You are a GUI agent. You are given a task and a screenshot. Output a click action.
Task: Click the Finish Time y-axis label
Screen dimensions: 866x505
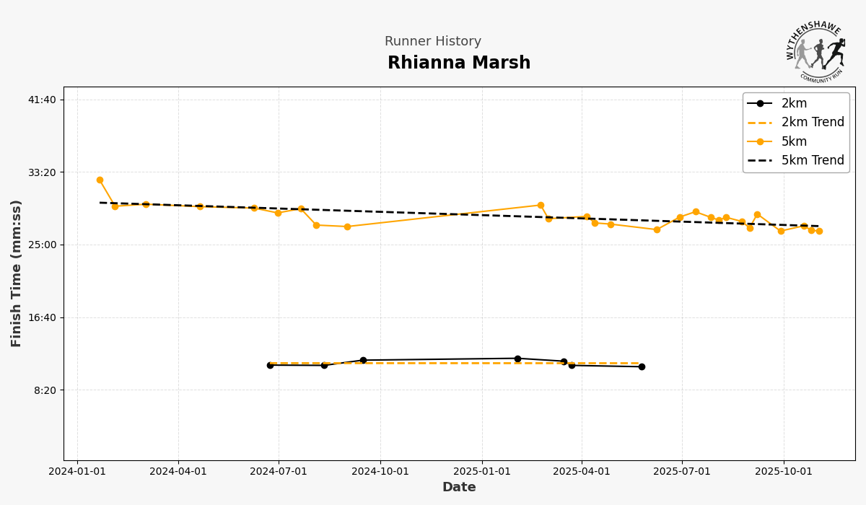[x=17, y=273]
